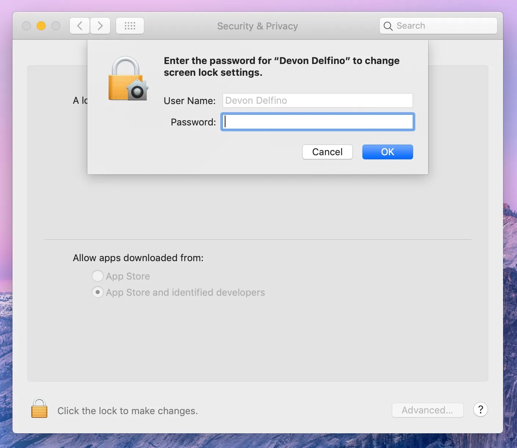
Task: Open help with the question mark button
Action: (480, 409)
